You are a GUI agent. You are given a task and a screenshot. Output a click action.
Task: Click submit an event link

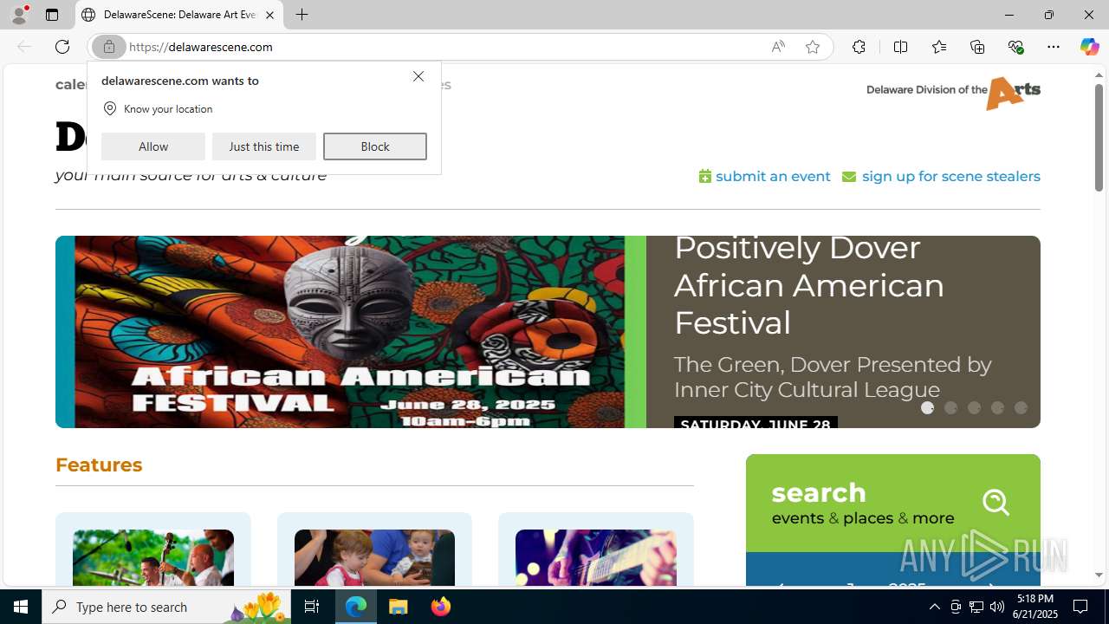point(765,176)
